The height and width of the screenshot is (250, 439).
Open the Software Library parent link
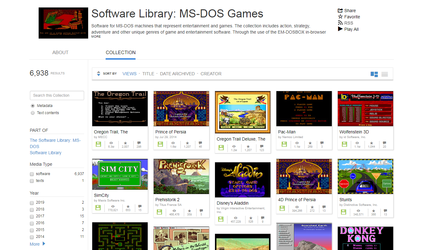click(x=45, y=153)
